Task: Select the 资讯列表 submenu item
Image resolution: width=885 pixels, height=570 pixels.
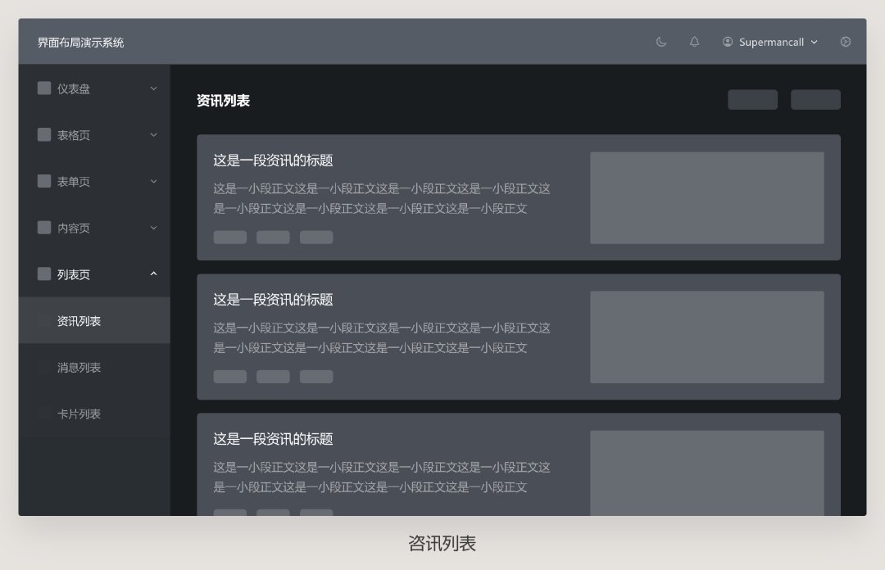Action: (x=94, y=320)
